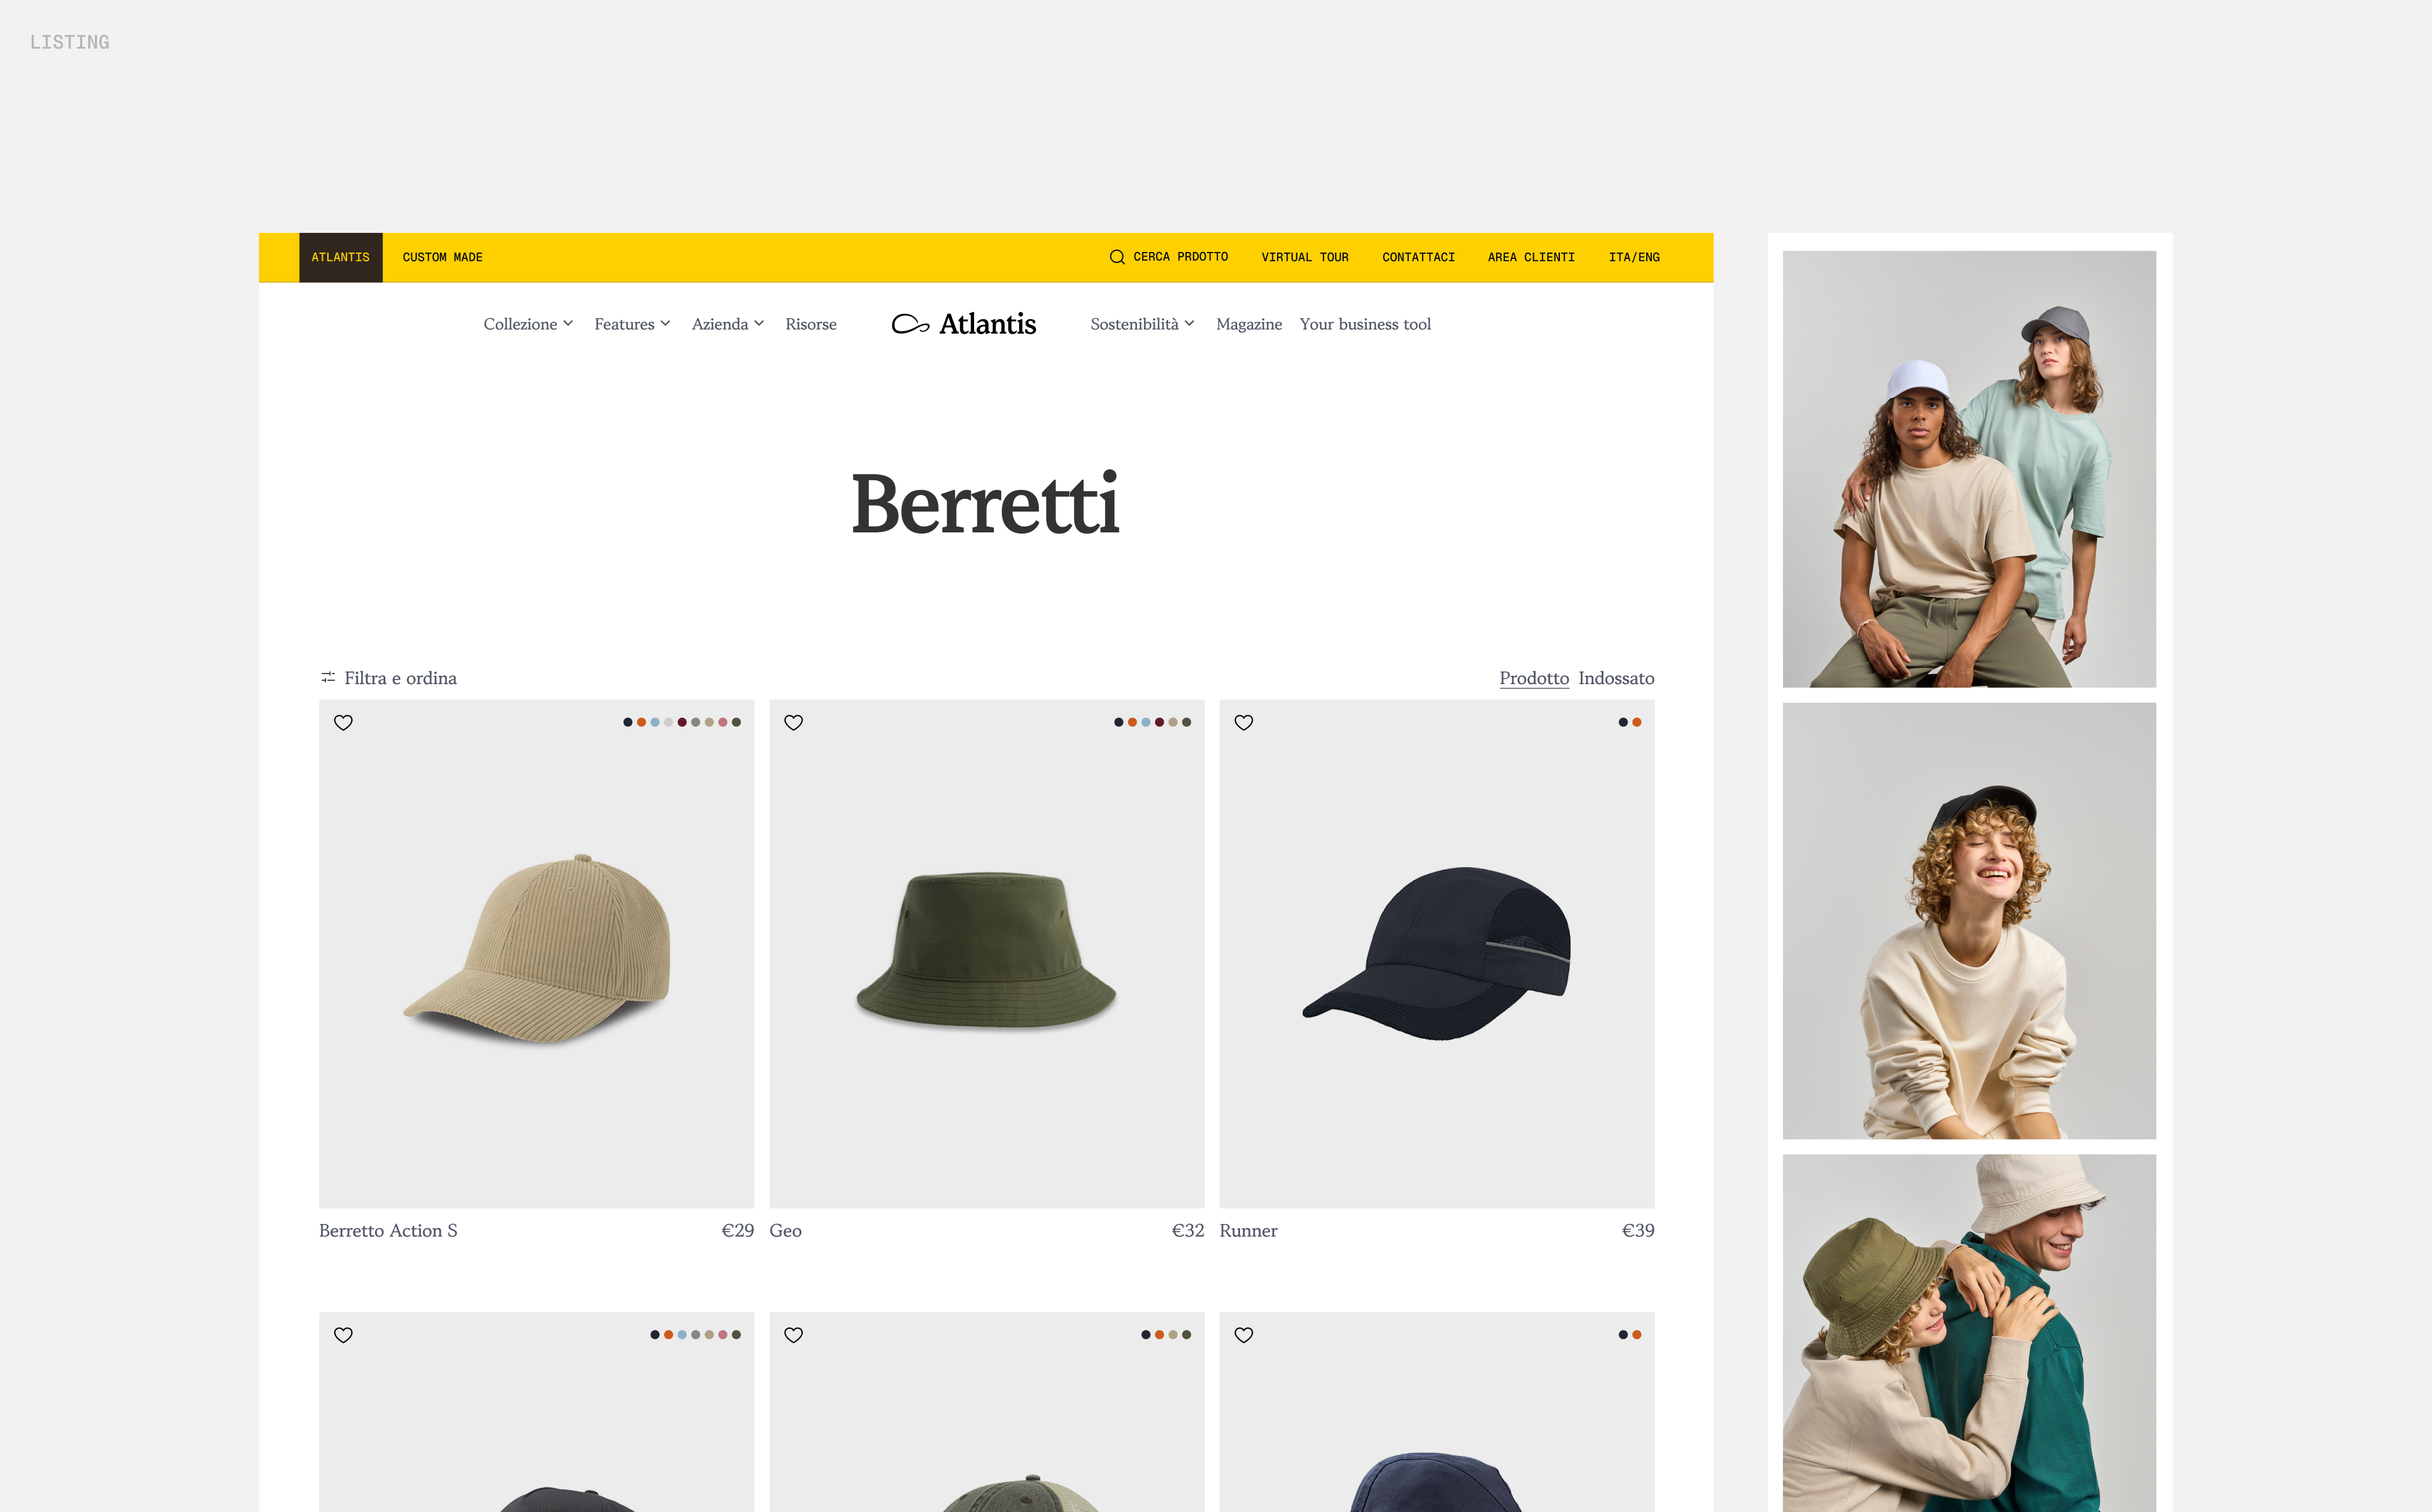The image size is (2432, 1512).
Task: Pick orange swatch on Runner
Action: (x=1637, y=722)
